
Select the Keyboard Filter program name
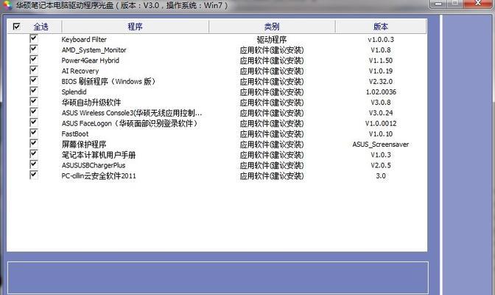pos(84,40)
